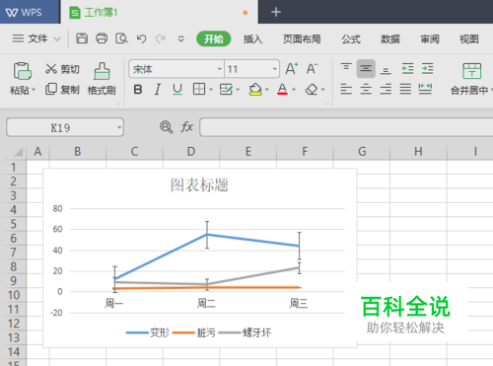Align text left

(346, 89)
